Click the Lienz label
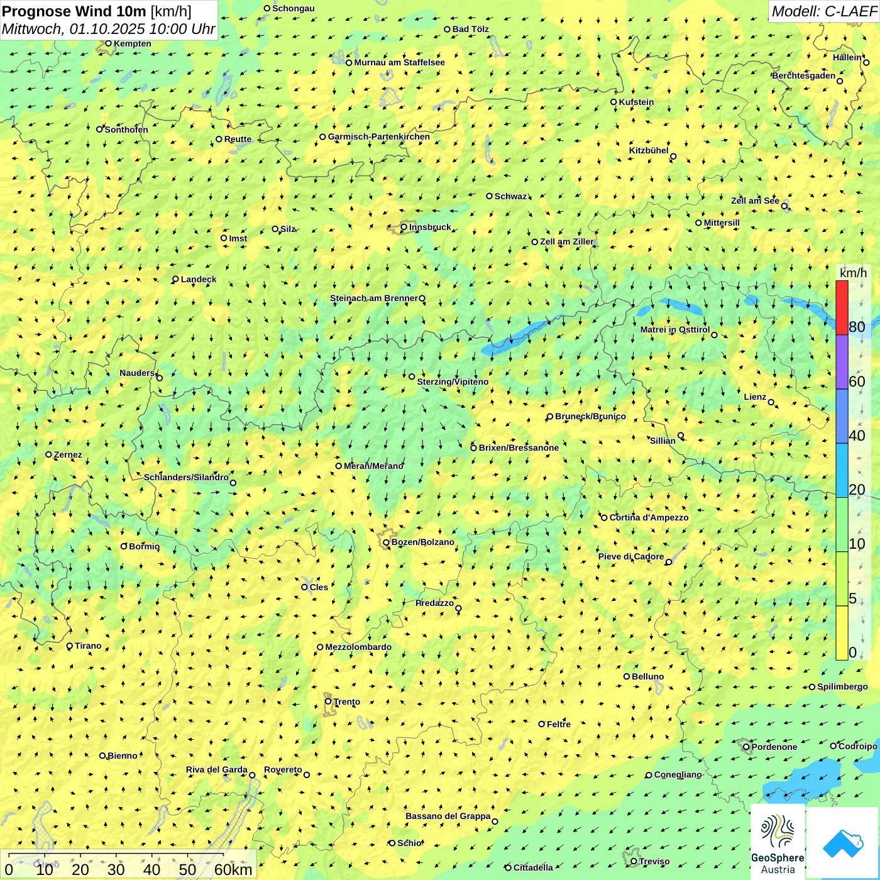The height and width of the screenshot is (880, 880). point(755,397)
